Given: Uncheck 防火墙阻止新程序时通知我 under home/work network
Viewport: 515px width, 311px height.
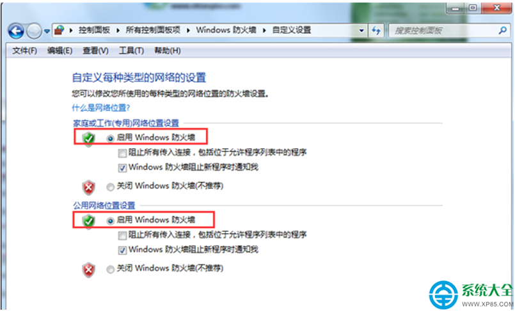Looking at the screenshot, I should (122, 168).
